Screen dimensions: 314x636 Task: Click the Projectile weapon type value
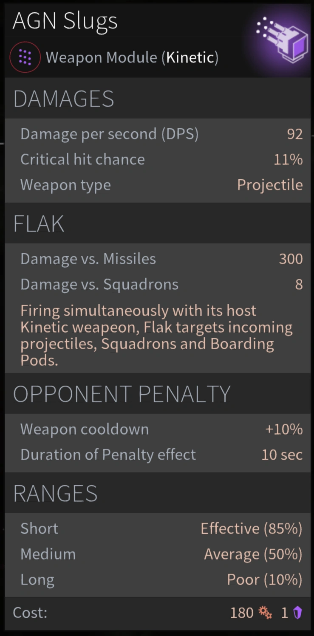coord(270,185)
